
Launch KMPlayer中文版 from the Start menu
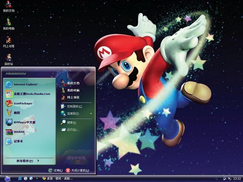coord(24,122)
